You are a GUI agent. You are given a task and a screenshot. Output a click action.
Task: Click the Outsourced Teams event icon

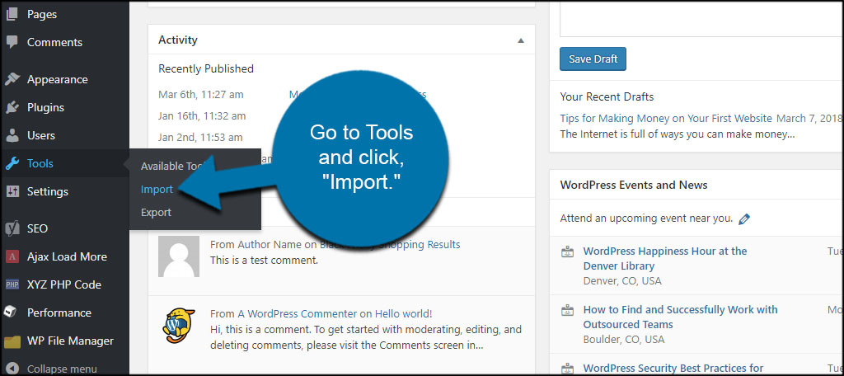point(567,310)
